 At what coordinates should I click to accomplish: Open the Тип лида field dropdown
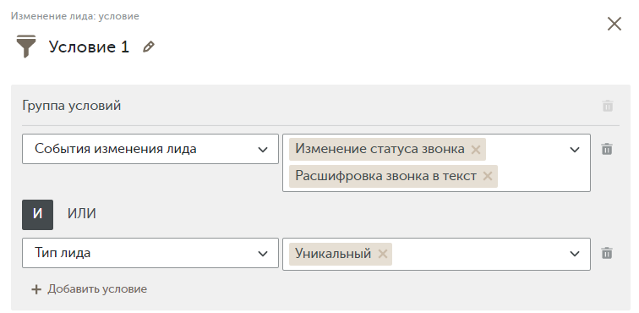tap(150, 253)
